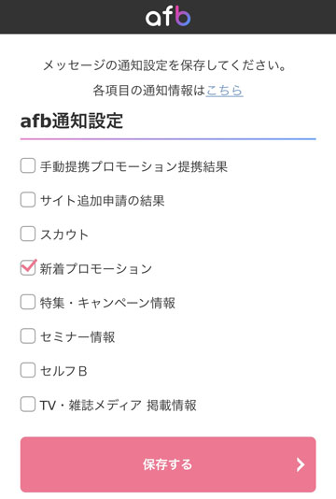336x499 pixels.
Task: Enable サイト追加申請の結果 notifications
Action: 28,200
